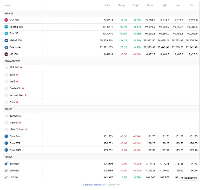Click the Nikkei 225 logo icon
The height and width of the screenshot is (190, 208).
(6, 40)
